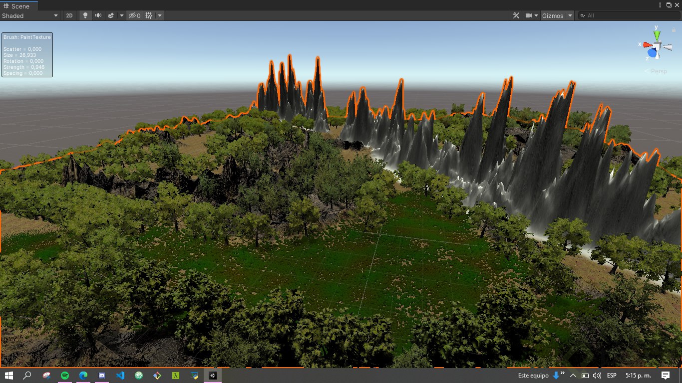
Task: Open the first pinned taskbar app after search
Action: [46, 376]
